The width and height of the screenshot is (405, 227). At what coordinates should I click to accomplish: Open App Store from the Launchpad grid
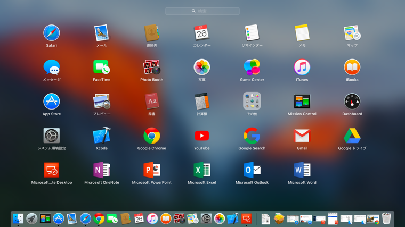[x=51, y=102]
